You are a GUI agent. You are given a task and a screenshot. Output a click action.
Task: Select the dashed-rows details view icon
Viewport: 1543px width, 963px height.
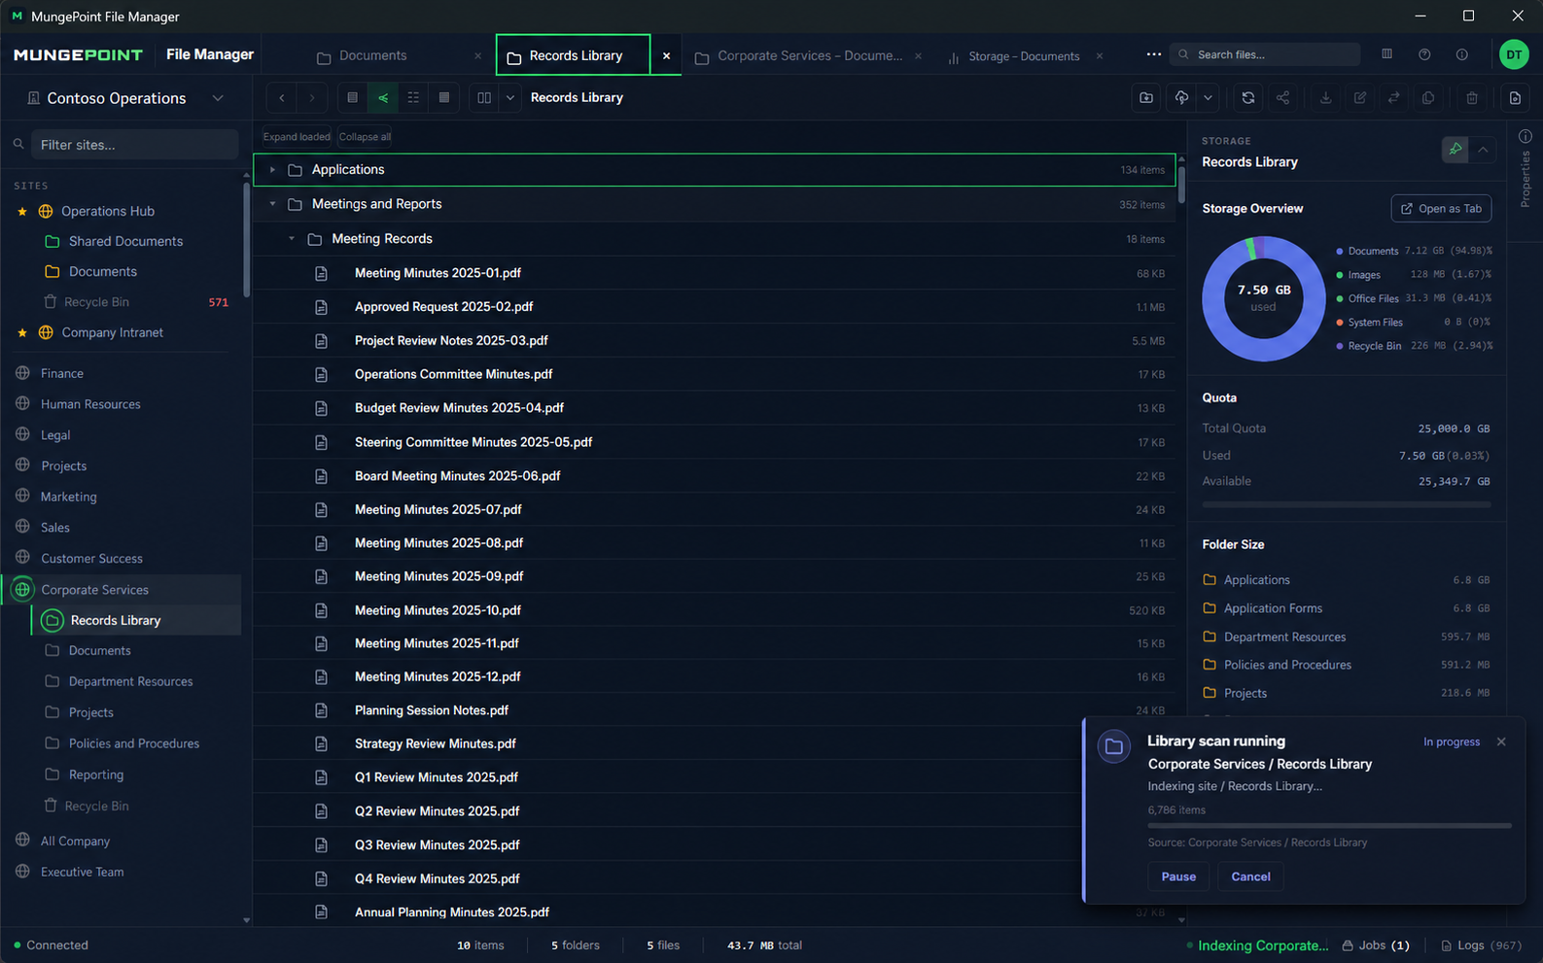point(413,97)
